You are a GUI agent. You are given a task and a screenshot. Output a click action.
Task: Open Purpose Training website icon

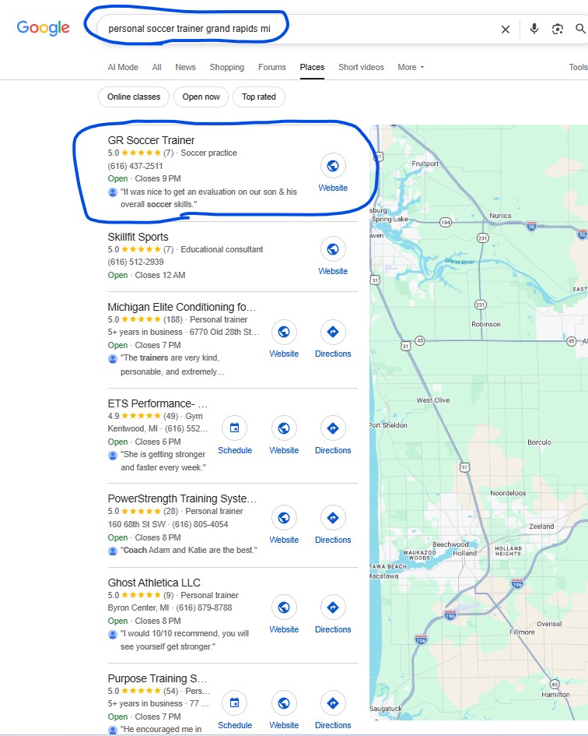(x=284, y=703)
